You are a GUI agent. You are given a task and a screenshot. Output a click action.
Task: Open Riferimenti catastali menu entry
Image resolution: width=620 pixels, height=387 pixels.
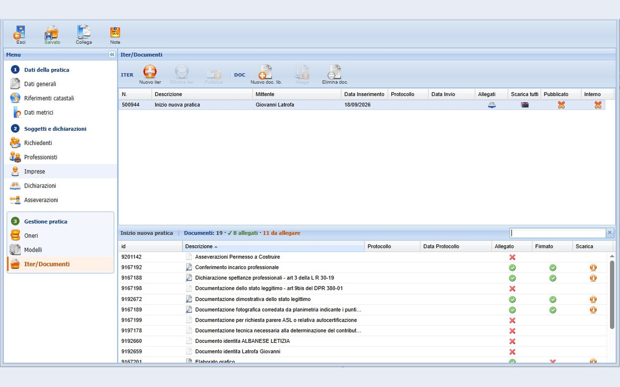pos(49,98)
